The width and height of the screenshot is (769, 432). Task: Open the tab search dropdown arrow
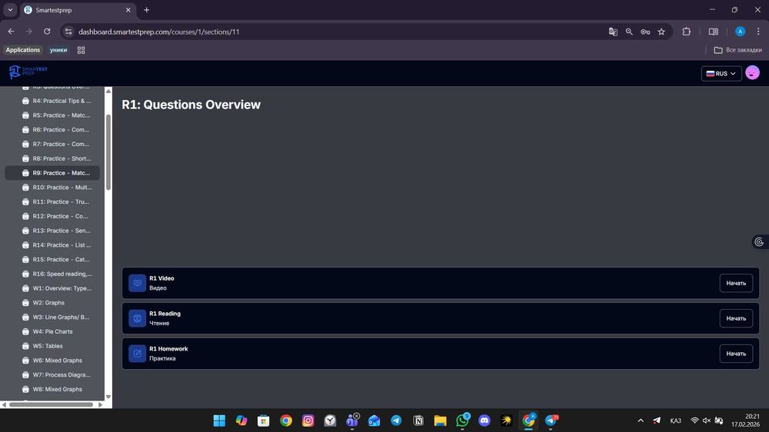tap(10, 10)
